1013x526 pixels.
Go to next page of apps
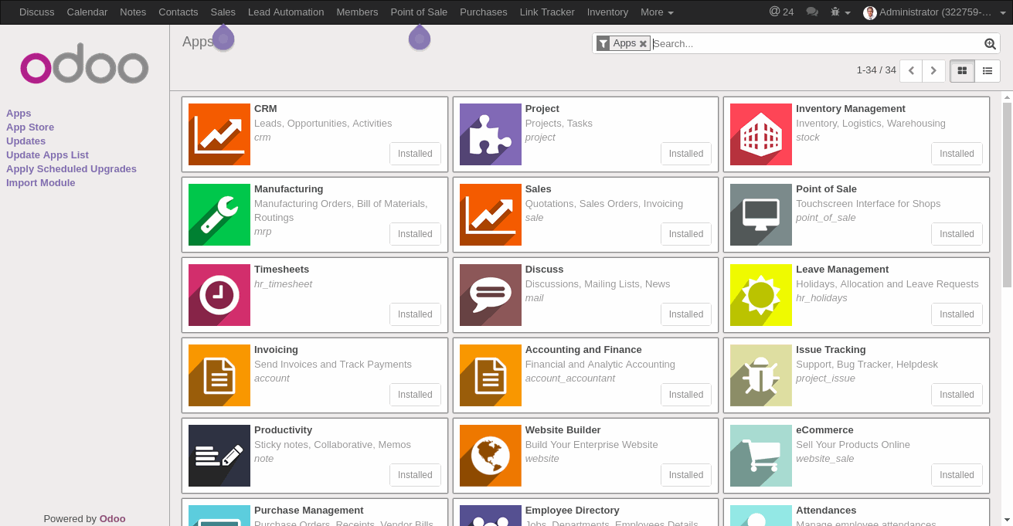tap(933, 70)
